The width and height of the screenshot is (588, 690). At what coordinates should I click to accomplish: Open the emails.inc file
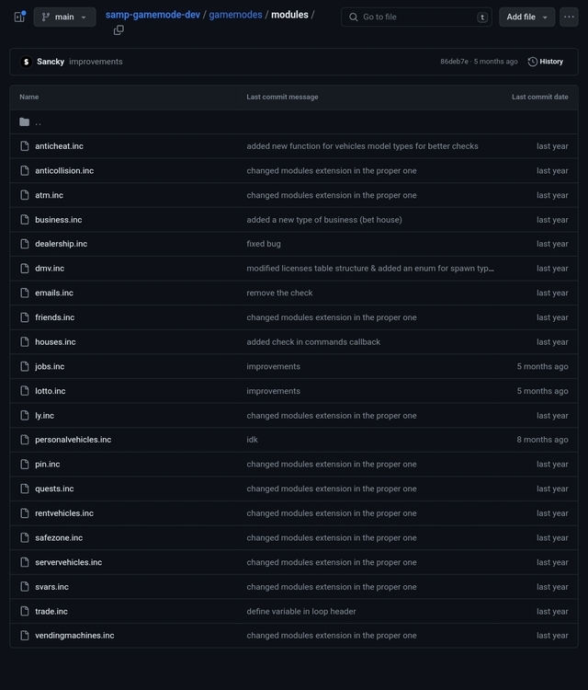54,293
